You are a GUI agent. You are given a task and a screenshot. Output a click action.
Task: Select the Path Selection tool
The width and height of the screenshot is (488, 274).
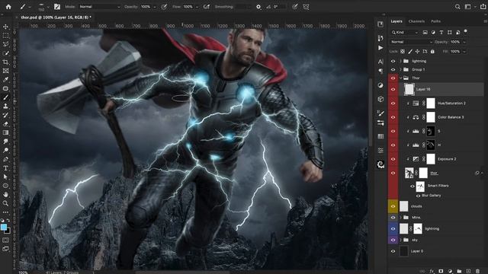tap(5, 177)
